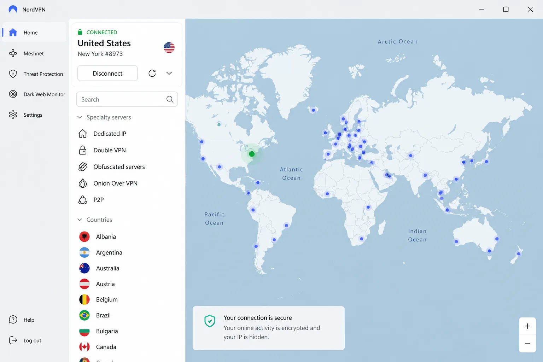Click the Australia flag icon
The image size is (543, 362).
(84, 268)
